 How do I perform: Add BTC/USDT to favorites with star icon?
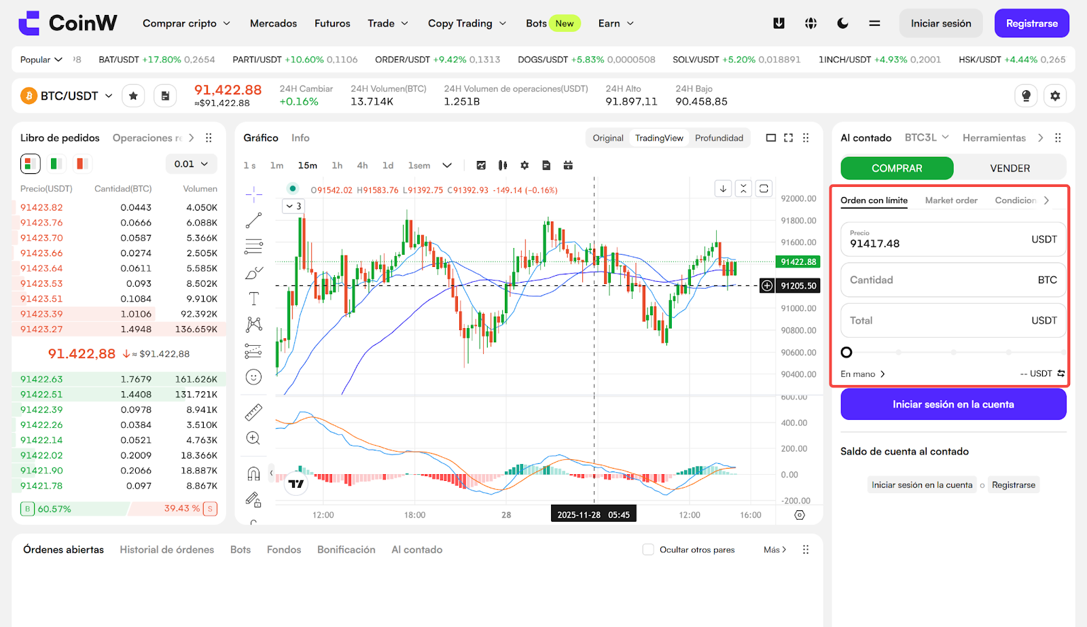click(x=133, y=96)
